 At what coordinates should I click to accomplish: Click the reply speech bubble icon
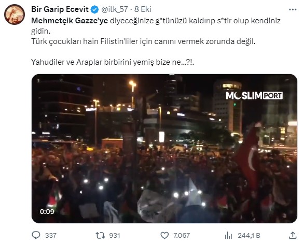tap(36, 235)
